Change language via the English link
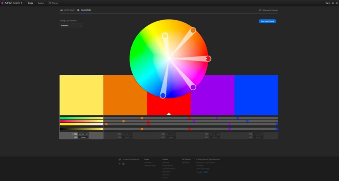Screen dimensions: 339x181 coord(206,172)
